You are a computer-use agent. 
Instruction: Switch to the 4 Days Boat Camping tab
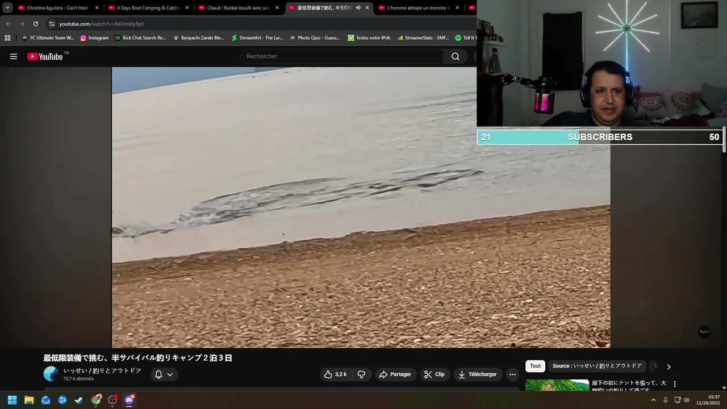click(x=148, y=8)
